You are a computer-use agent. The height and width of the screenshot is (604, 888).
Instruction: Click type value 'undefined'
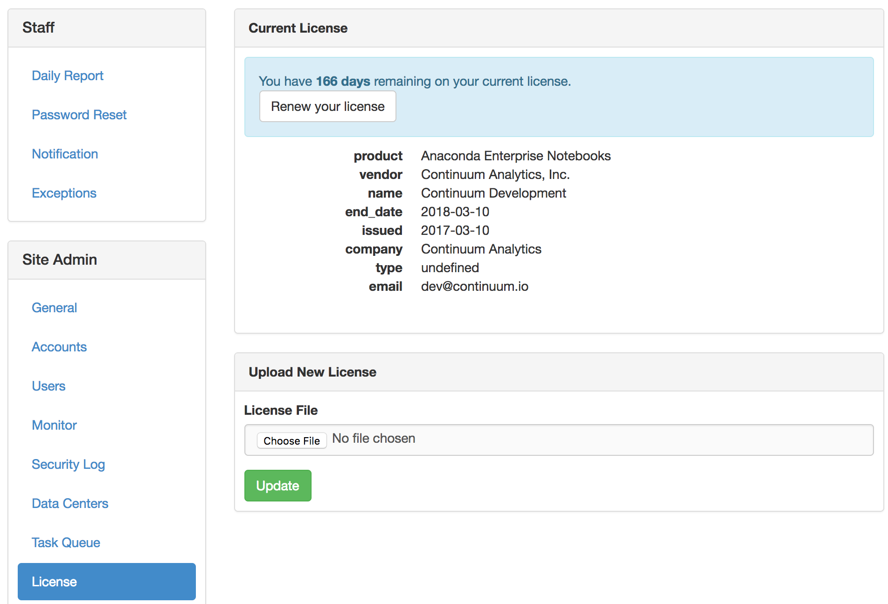tap(450, 268)
